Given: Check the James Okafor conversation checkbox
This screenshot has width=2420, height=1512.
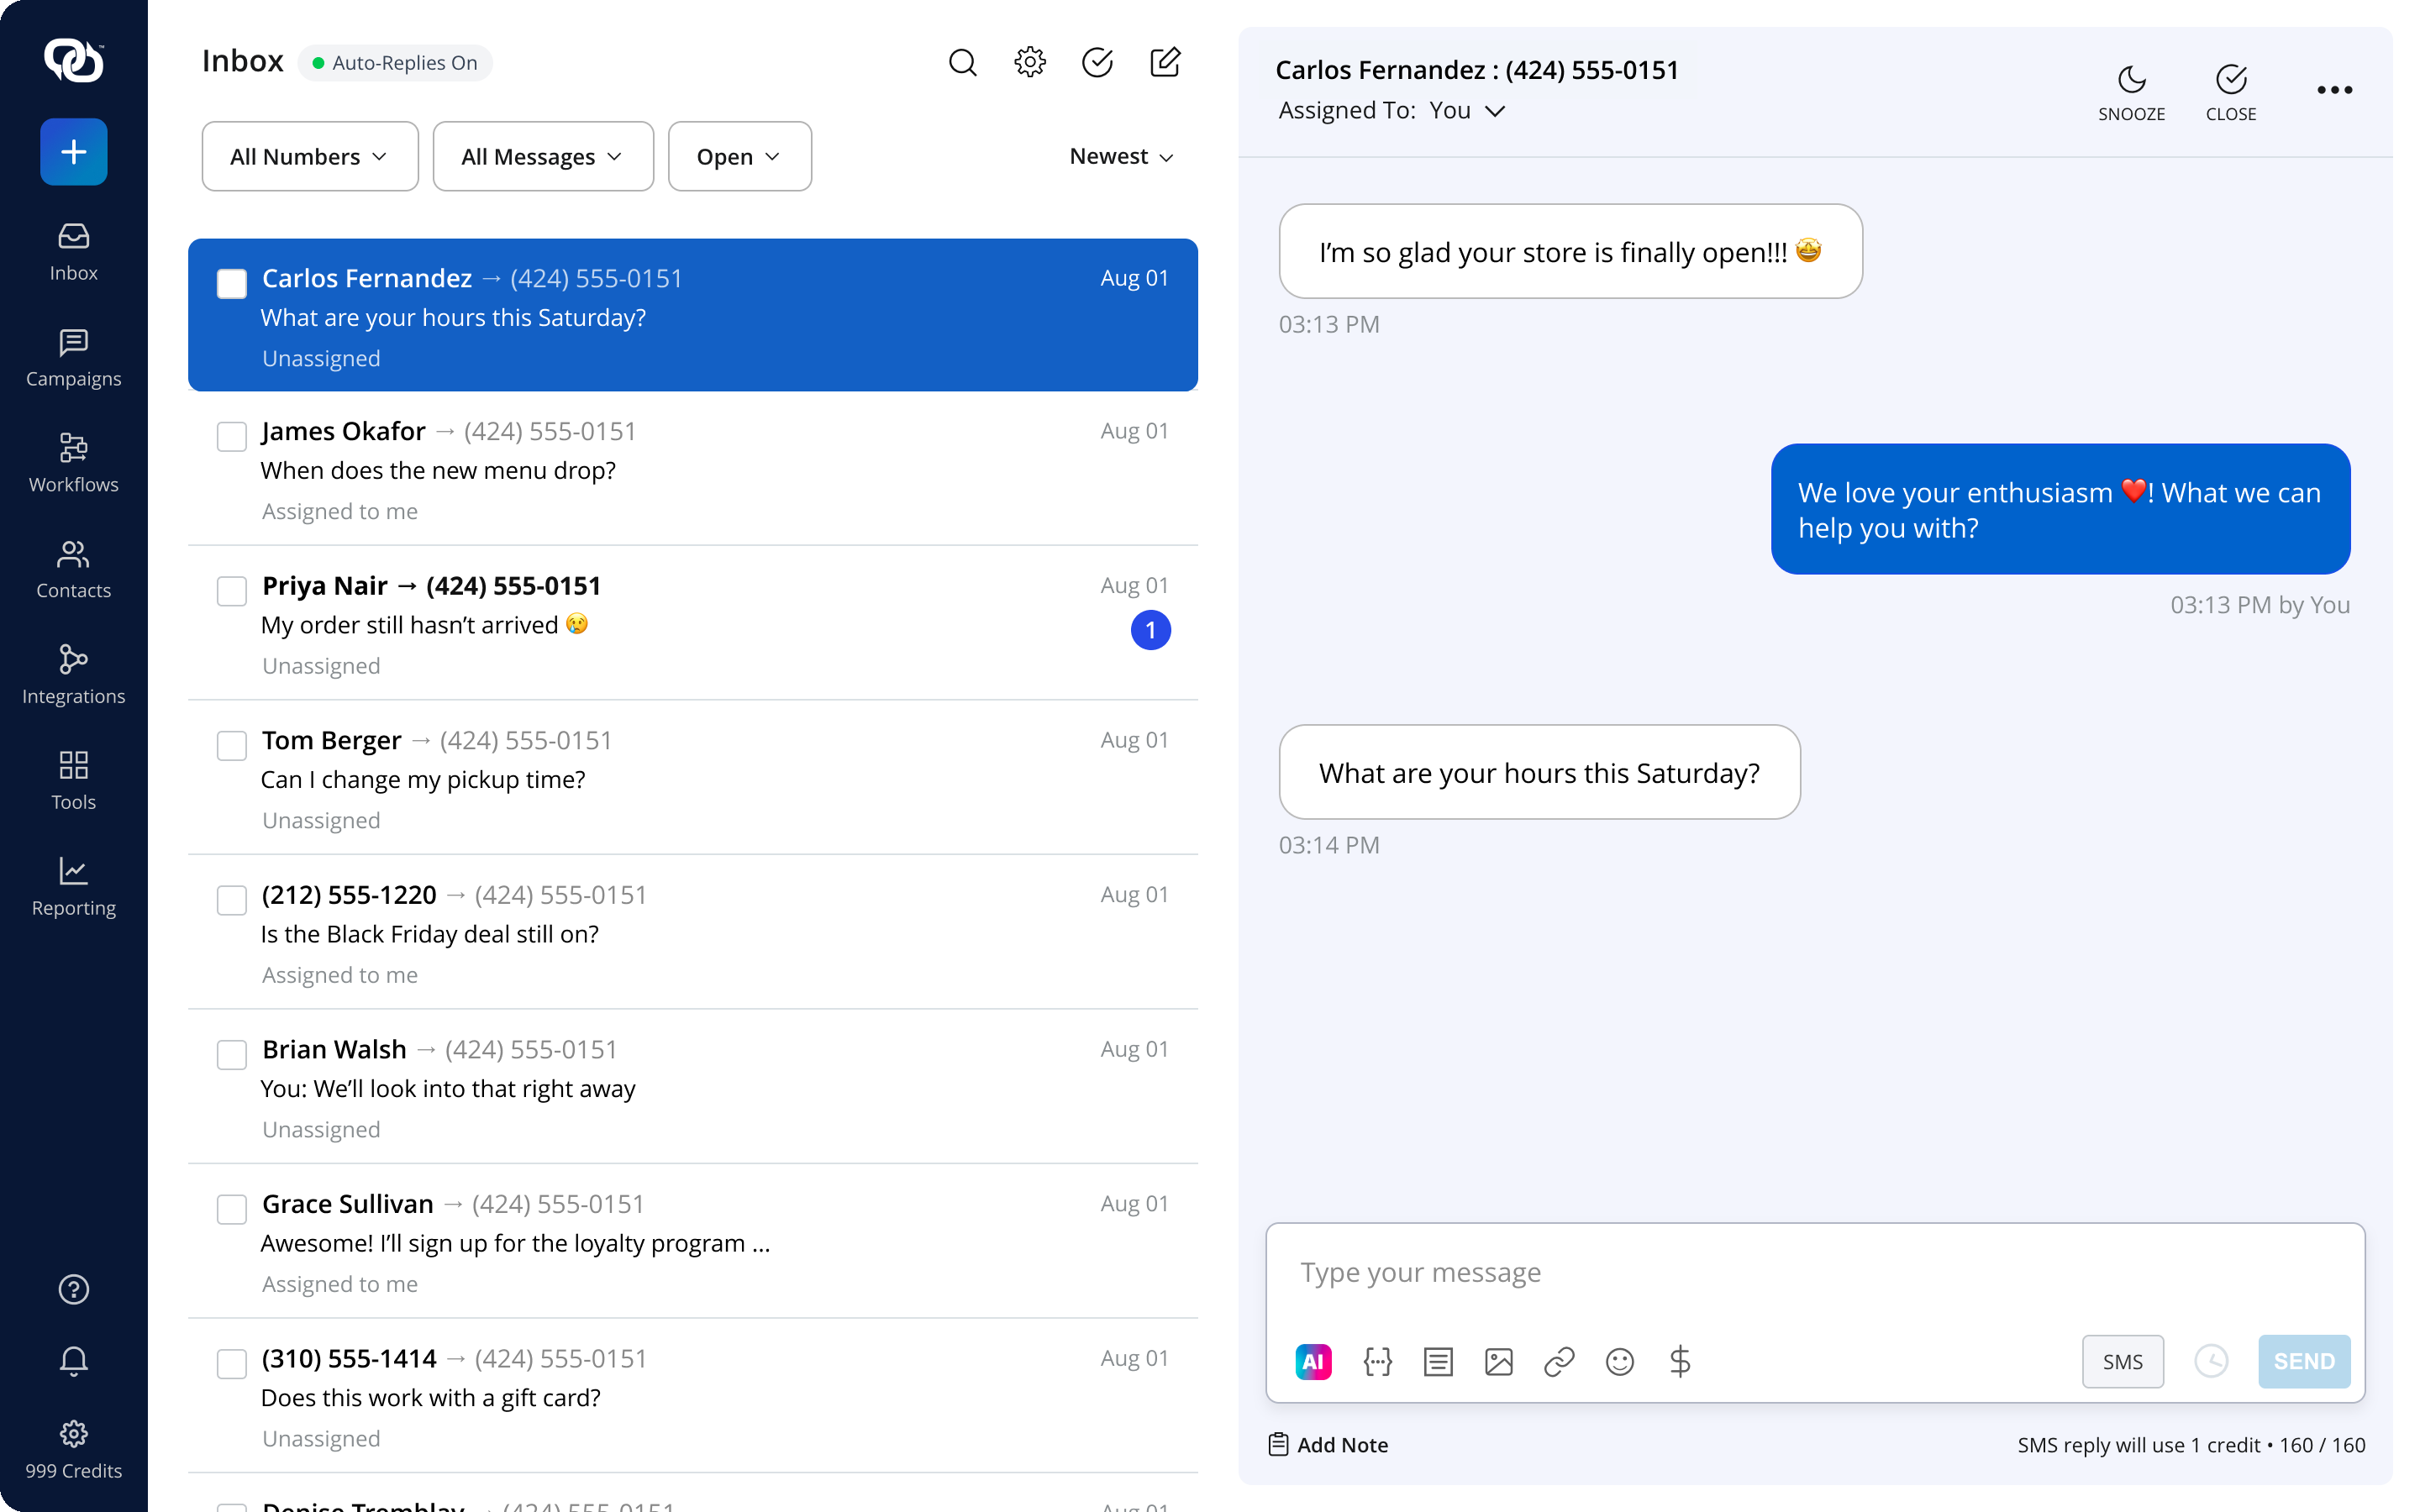Looking at the screenshot, I should [x=232, y=437].
